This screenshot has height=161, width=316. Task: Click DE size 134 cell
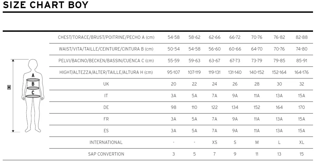235,107
